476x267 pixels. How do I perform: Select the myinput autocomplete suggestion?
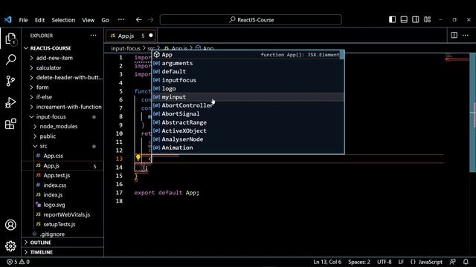point(248,97)
